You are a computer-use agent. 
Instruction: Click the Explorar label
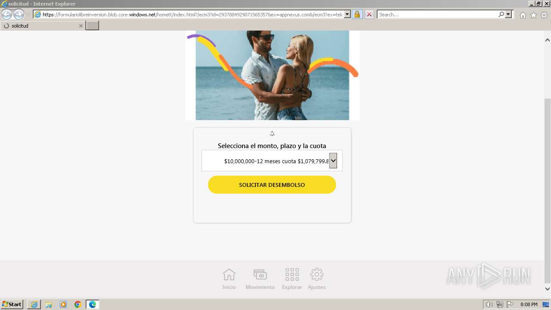[292, 287]
